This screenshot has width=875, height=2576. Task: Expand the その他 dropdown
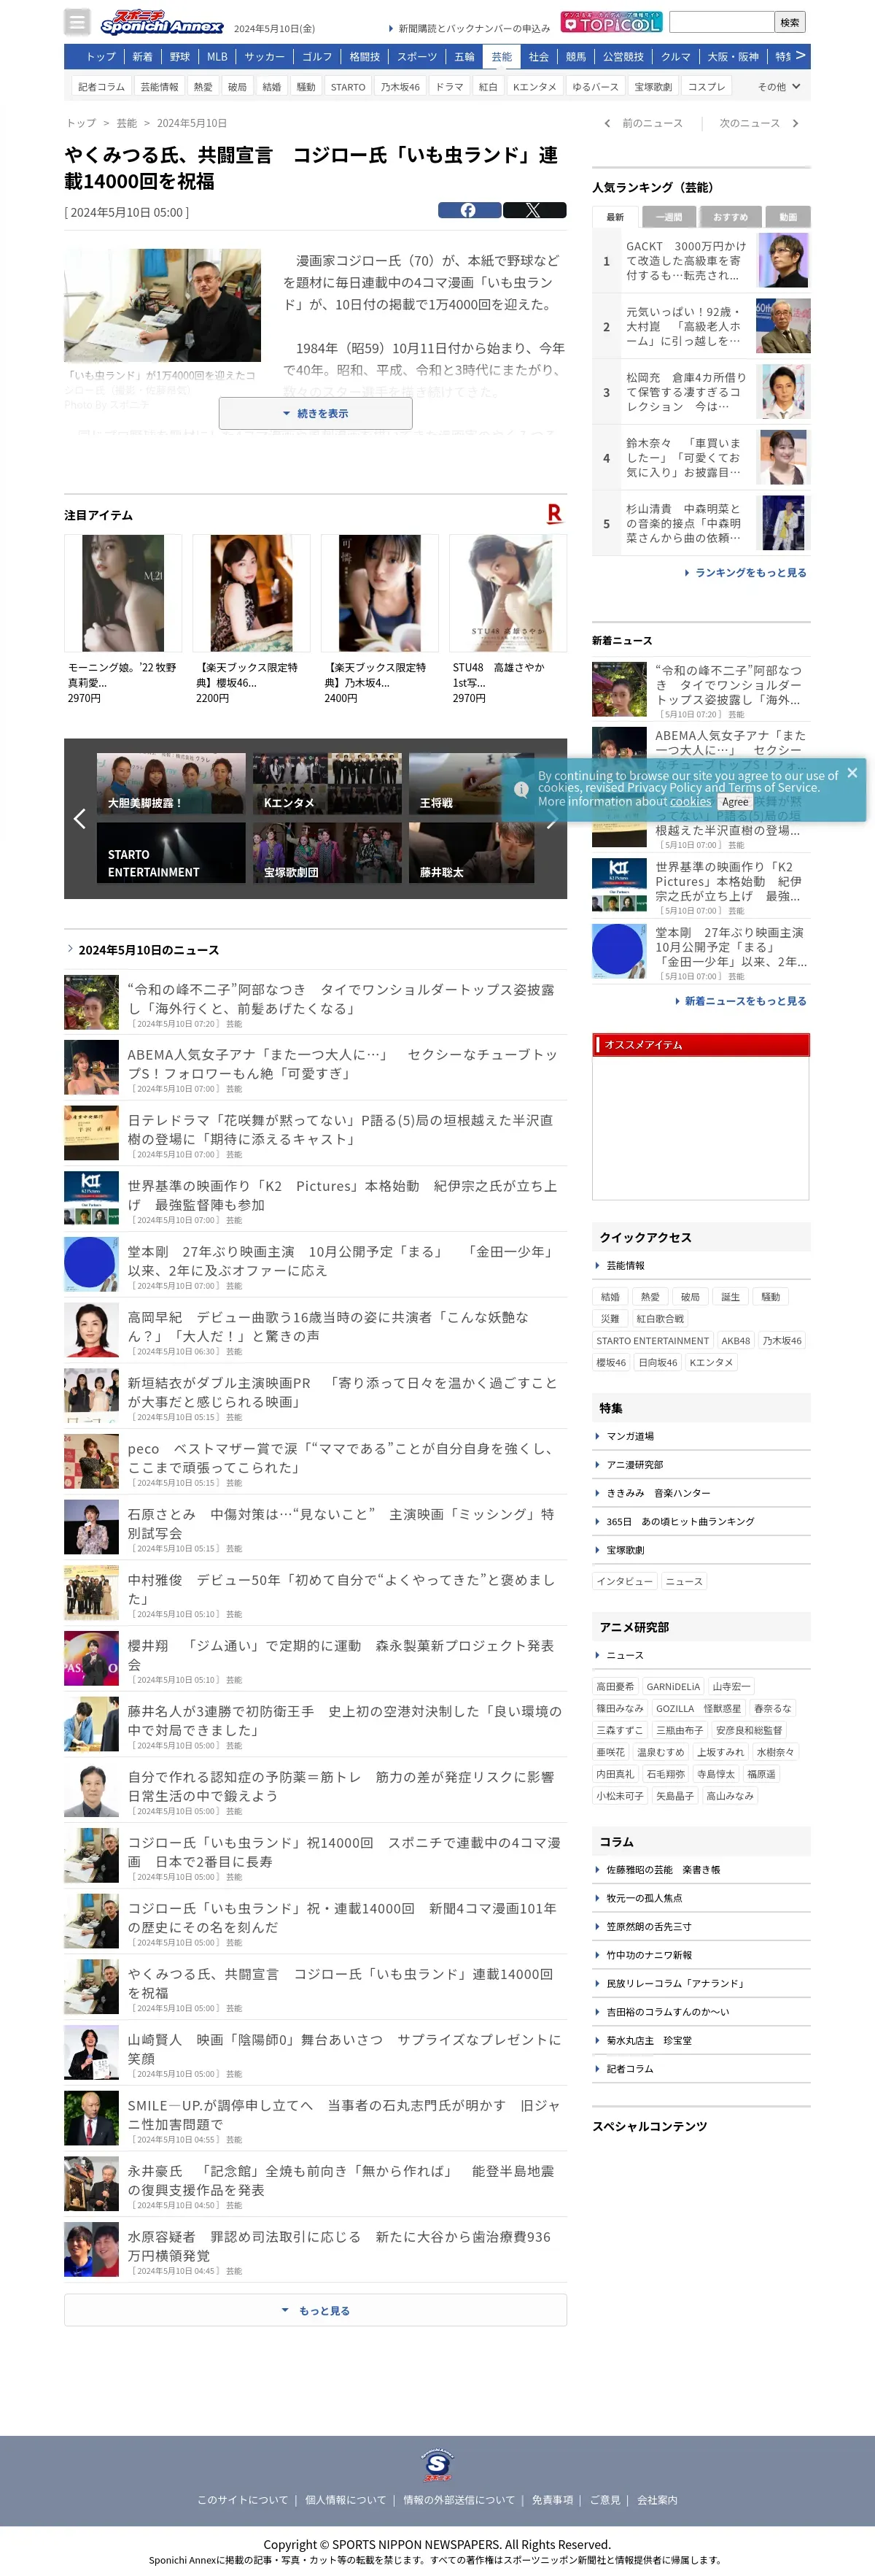[x=779, y=87]
